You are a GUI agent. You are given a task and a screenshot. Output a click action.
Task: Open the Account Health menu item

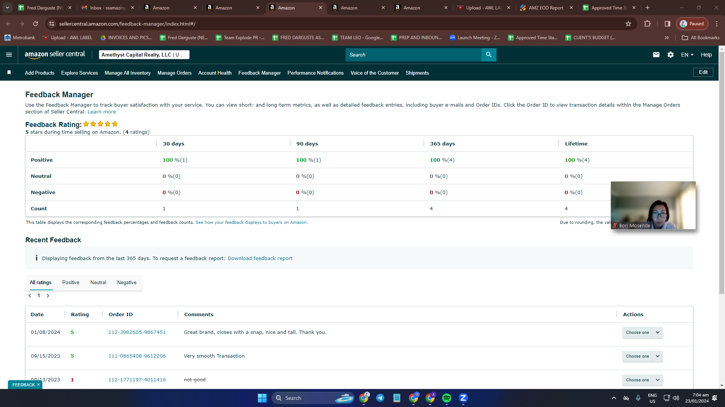pos(215,73)
